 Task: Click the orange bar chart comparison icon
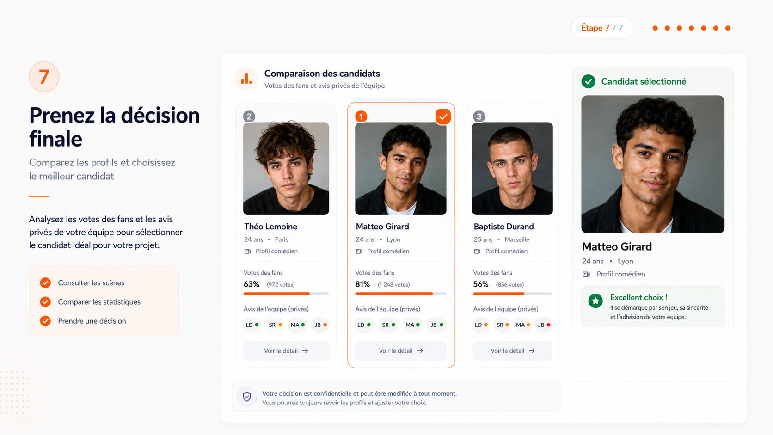pyautogui.click(x=246, y=79)
